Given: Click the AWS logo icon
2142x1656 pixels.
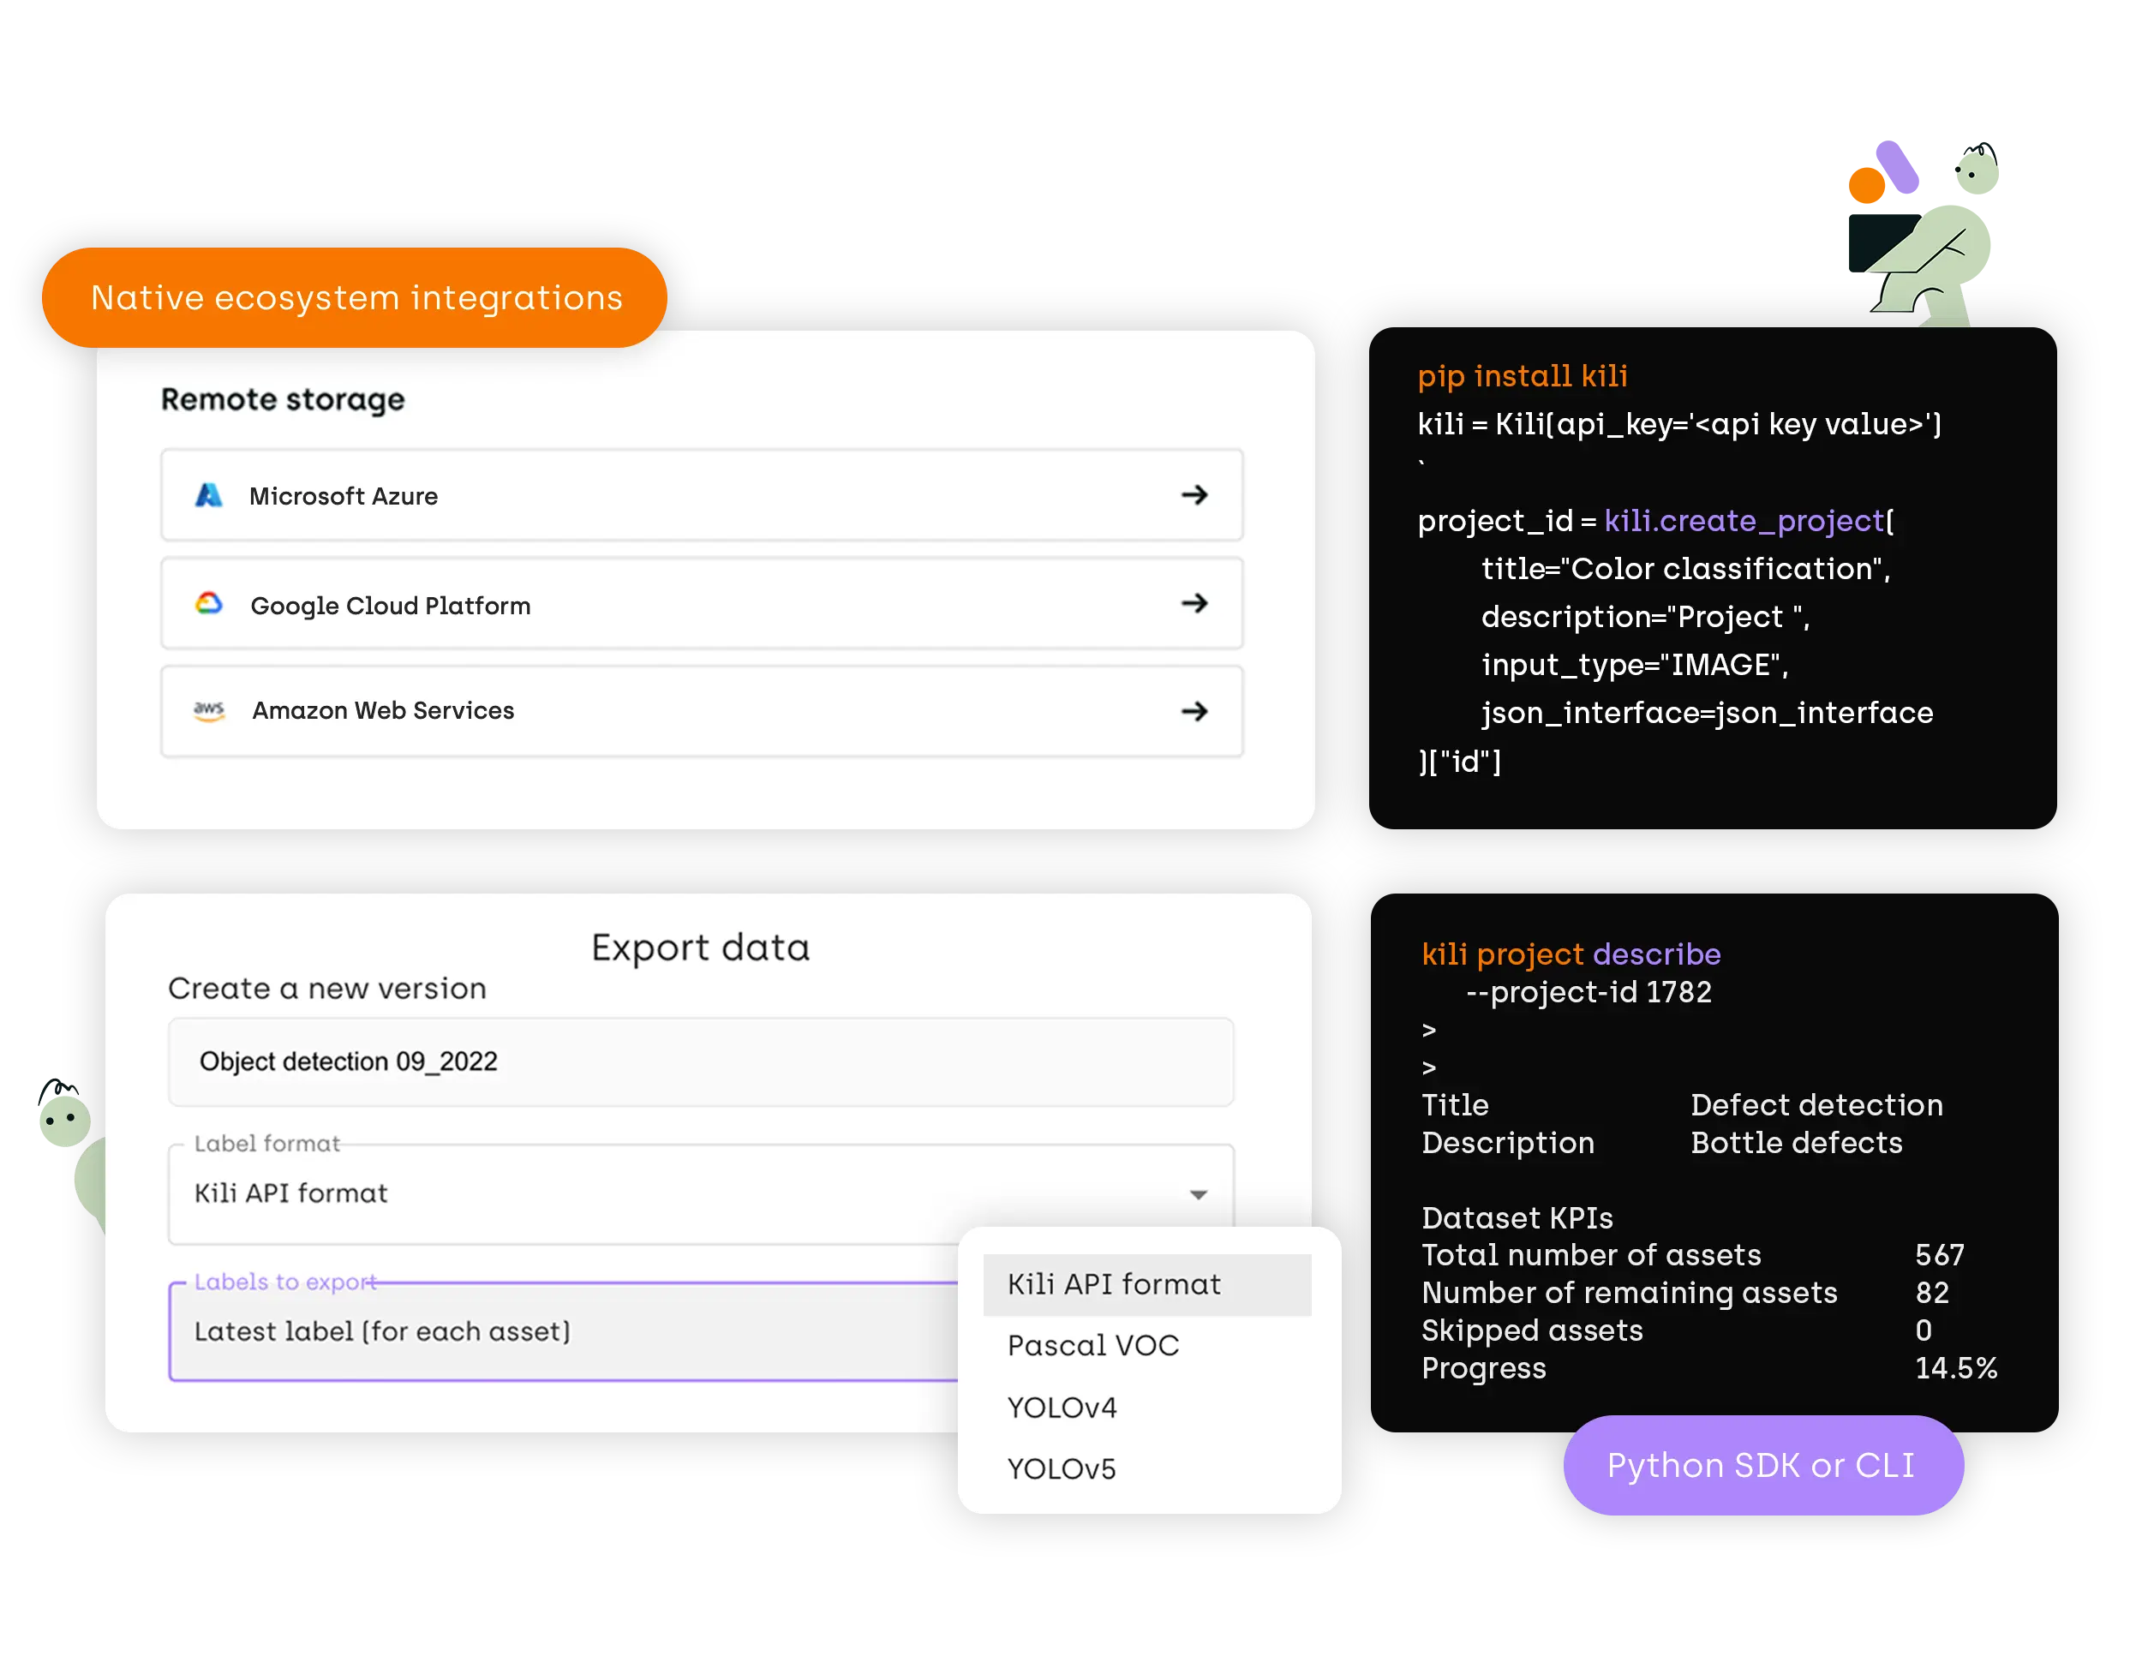Looking at the screenshot, I should (x=209, y=711).
